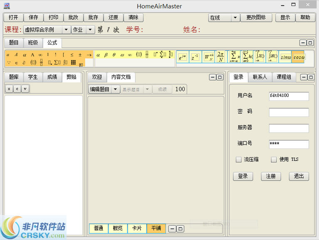Insert the less-than-or-equal symbol
This screenshot has height=240, width=319.
point(72,55)
